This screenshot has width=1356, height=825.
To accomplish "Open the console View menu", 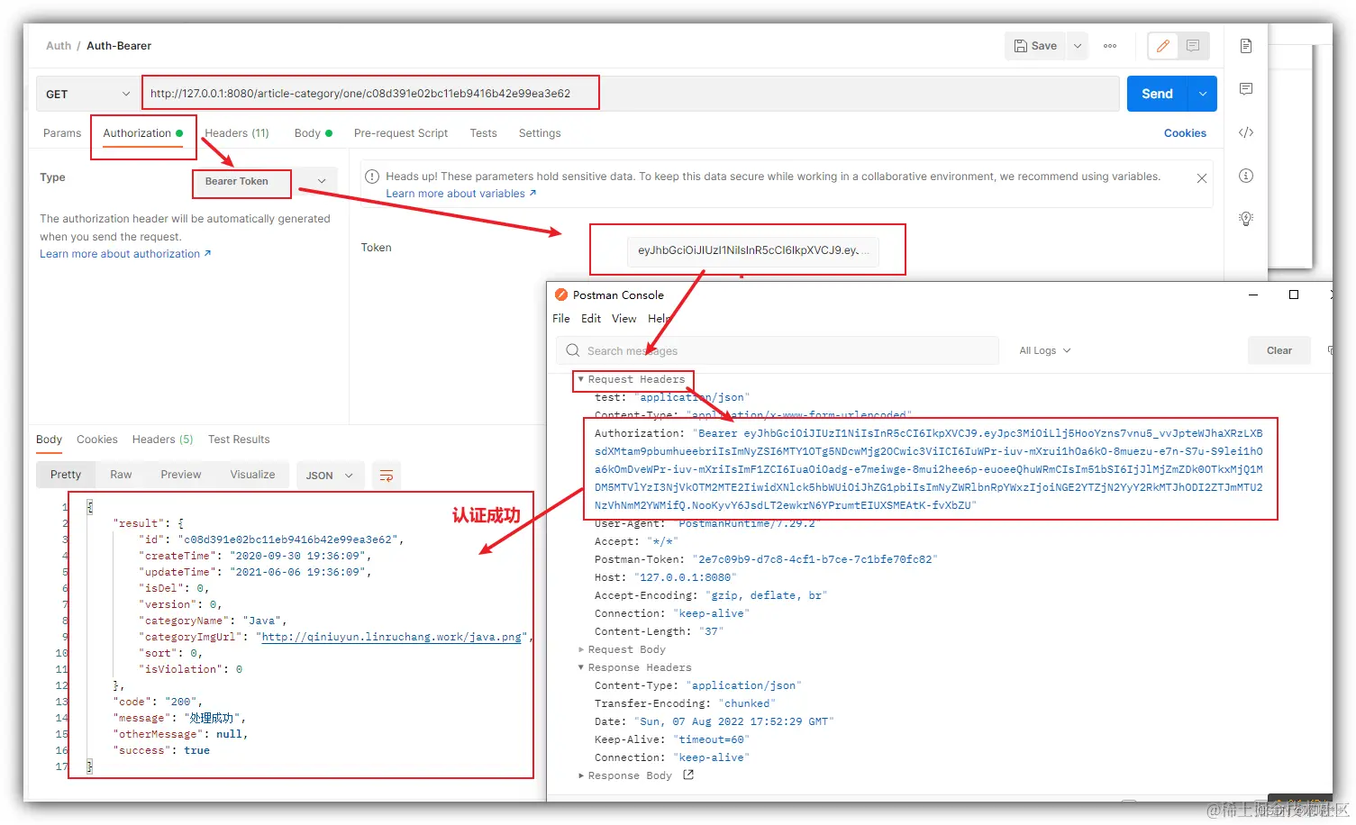I will [623, 319].
